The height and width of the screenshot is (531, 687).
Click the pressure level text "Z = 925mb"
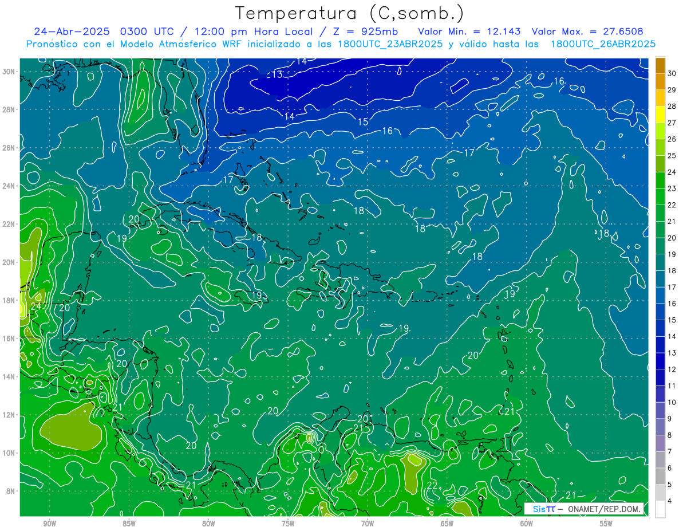click(364, 31)
